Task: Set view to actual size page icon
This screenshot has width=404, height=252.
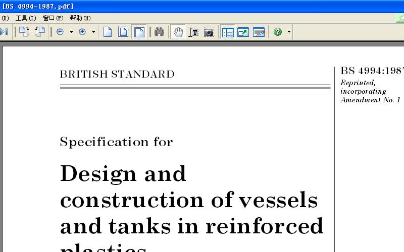Action: [x=108, y=32]
